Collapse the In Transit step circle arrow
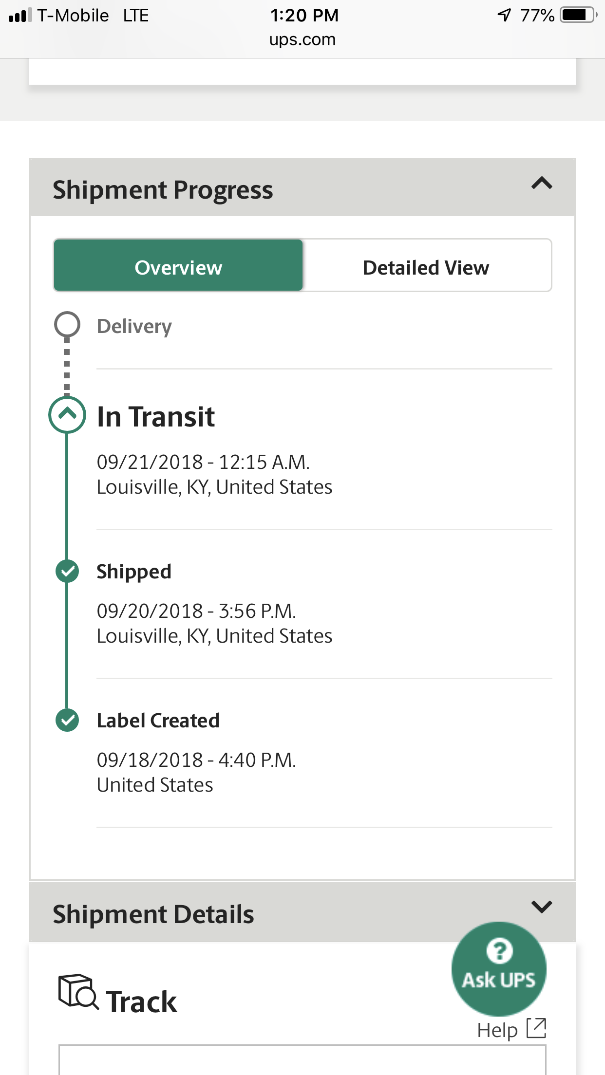605x1075 pixels. click(67, 415)
